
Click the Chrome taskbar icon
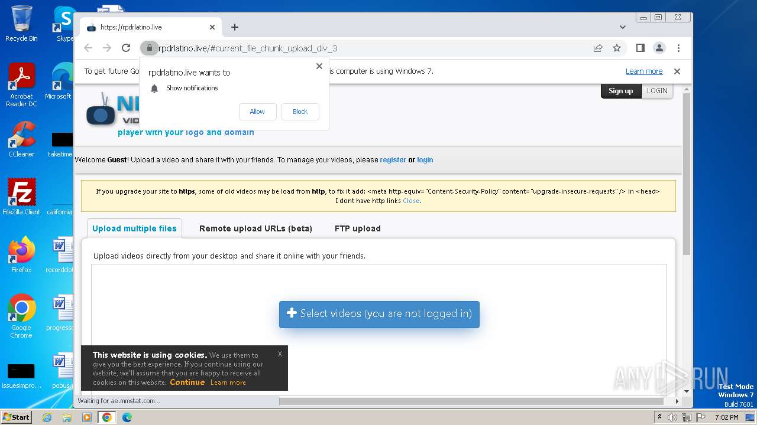(x=107, y=417)
